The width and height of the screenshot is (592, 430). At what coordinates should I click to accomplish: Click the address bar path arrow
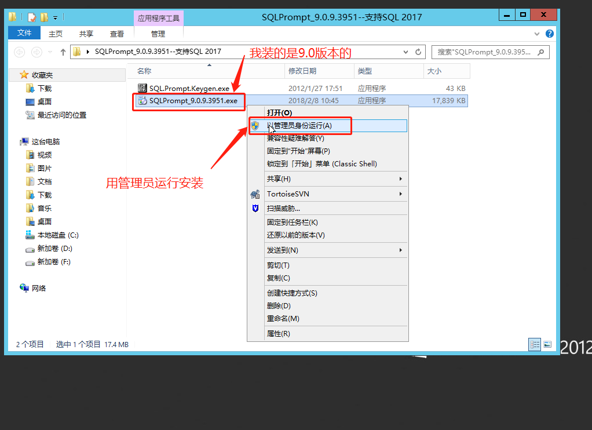click(88, 52)
